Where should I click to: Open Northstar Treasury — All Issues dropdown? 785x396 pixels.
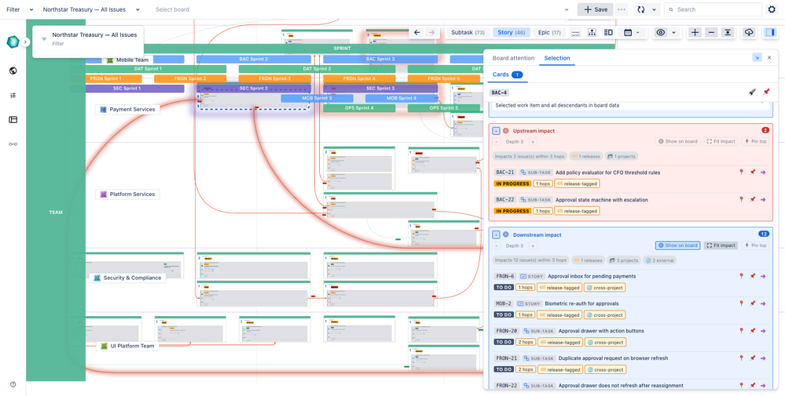click(x=92, y=9)
